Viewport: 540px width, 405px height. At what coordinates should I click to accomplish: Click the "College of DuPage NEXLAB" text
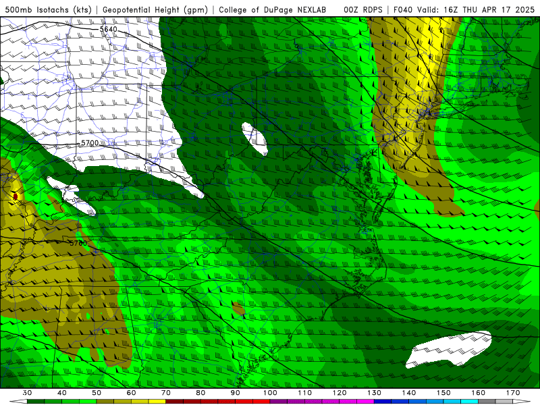click(273, 9)
